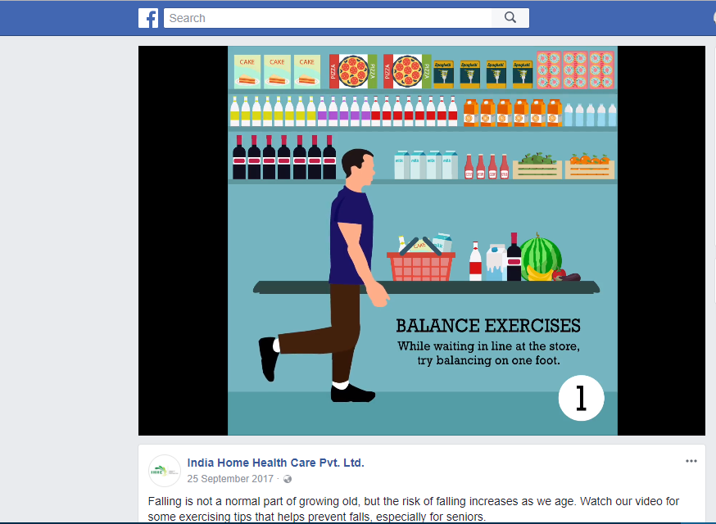Click the left black letterbox bar of video

click(x=184, y=241)
